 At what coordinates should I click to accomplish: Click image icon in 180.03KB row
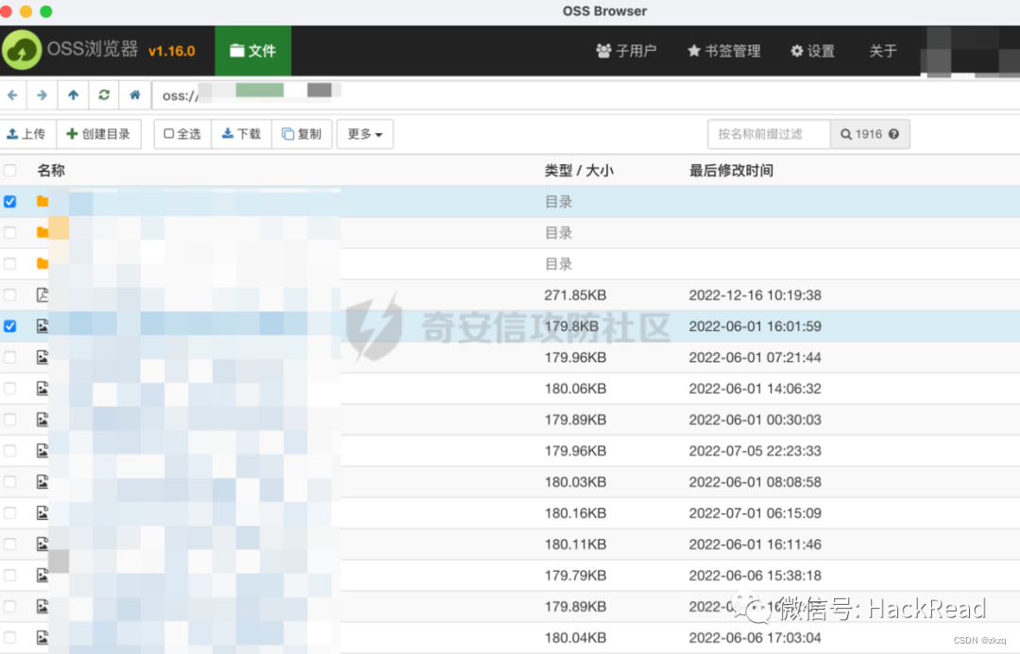pyautogui.click(x=42, y=481)
